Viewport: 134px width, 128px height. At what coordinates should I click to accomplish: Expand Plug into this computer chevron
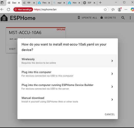[112, 74]
